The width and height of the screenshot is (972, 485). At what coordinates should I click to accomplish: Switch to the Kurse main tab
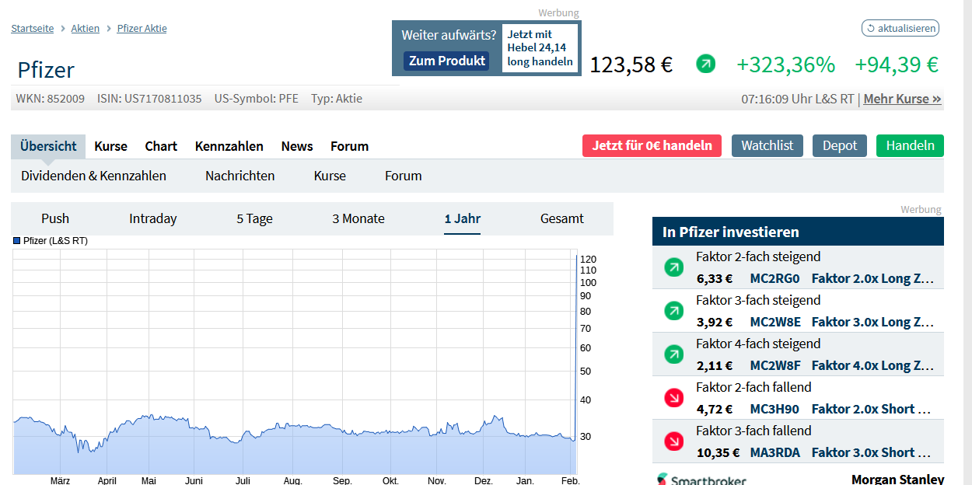[x=110, y=146]
